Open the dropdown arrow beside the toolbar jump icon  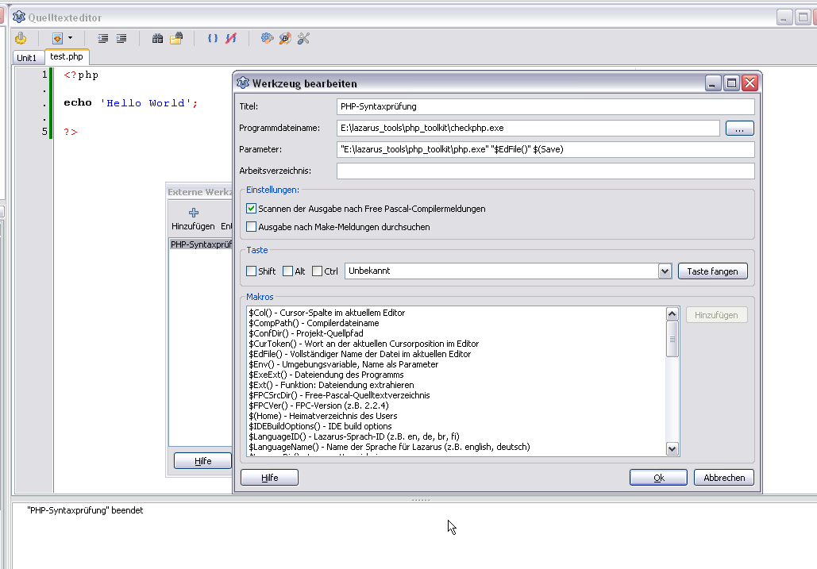tap(70, 38)
